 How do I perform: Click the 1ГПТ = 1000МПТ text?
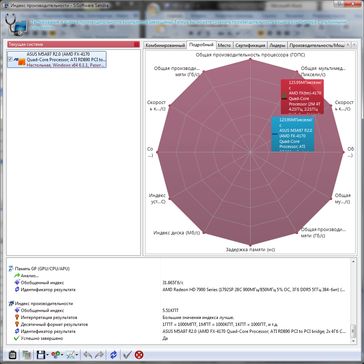tap(220, 324)
